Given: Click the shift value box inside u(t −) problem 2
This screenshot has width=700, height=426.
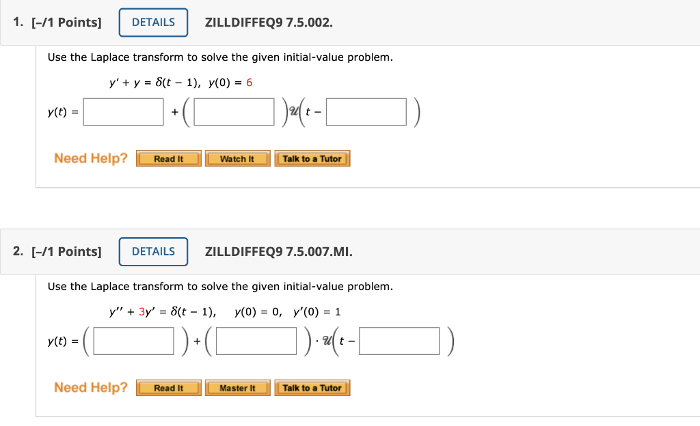Looking at the screenshot, I should 399,341.
